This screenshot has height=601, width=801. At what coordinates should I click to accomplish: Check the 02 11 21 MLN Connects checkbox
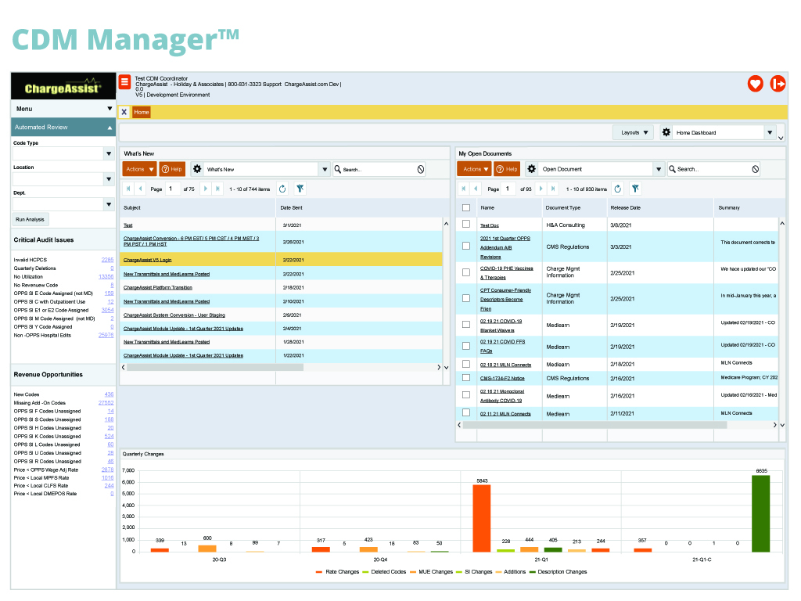(466, 412)
